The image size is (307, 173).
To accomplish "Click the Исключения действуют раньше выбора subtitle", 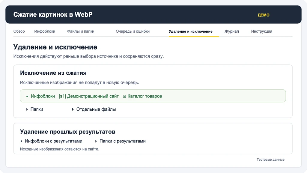I will coord(88,56).
